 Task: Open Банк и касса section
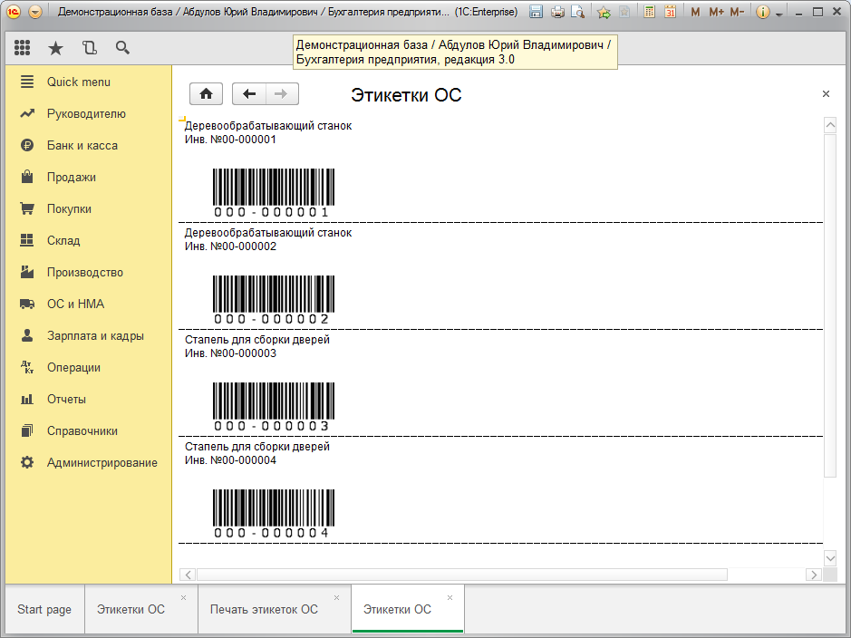click(89, 145)
